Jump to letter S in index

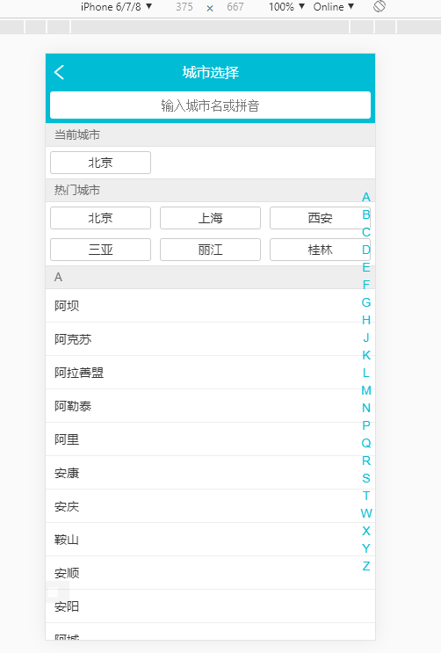tap(366, 478)
